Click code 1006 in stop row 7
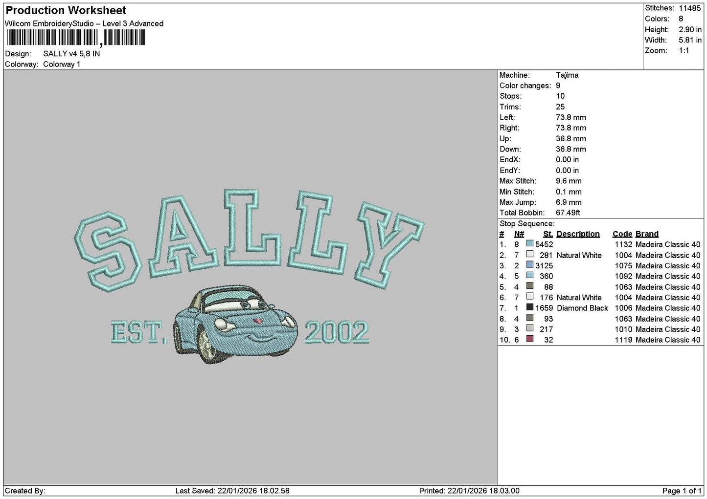This screenshot has height=499, width=707. click(623, 308)
